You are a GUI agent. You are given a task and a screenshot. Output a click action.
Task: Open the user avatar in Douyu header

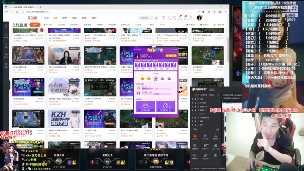[199, 17]
